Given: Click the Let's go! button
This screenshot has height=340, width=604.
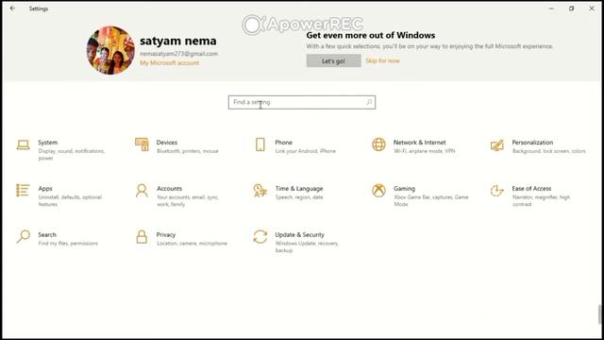Looking at the screenshot, I should coord(333,60).
